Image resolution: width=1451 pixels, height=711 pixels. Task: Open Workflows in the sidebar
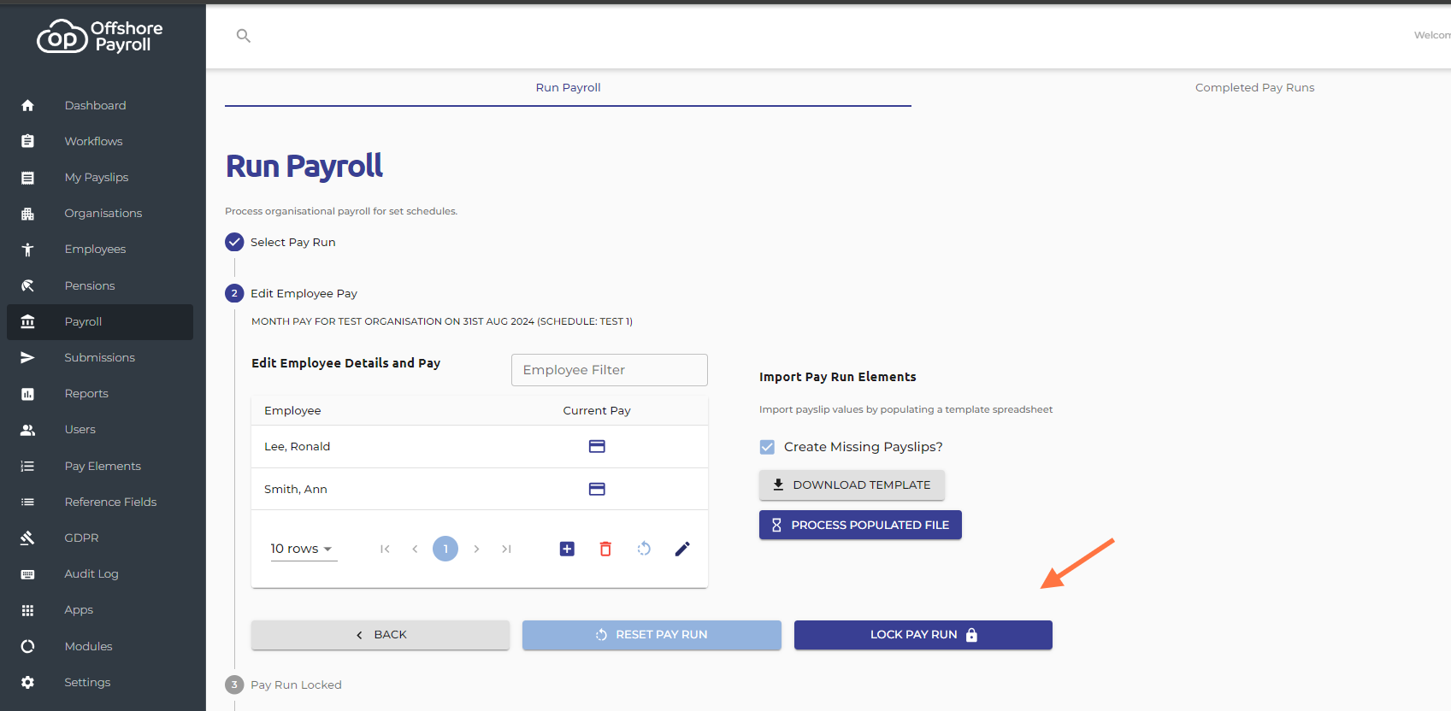100,141
